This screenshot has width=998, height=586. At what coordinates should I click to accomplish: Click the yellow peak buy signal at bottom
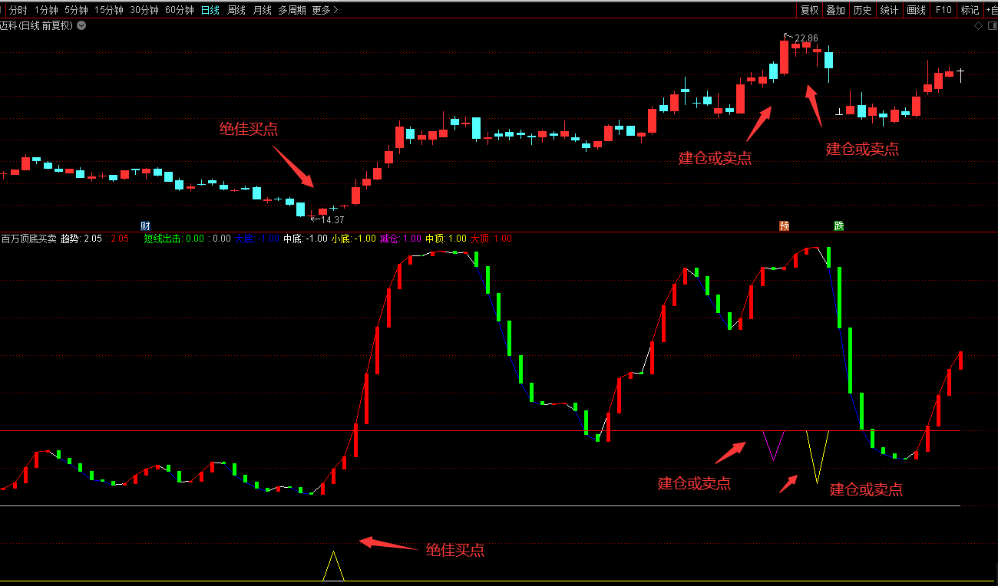[x=332, y=565]
